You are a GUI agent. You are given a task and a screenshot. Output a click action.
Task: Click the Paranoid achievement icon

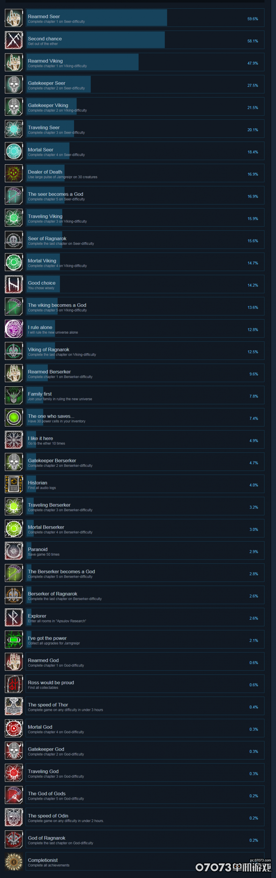coord(14,551)
